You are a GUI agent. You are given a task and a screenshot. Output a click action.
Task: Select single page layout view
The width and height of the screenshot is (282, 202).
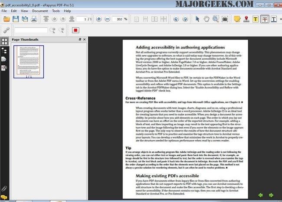[137, 19]
